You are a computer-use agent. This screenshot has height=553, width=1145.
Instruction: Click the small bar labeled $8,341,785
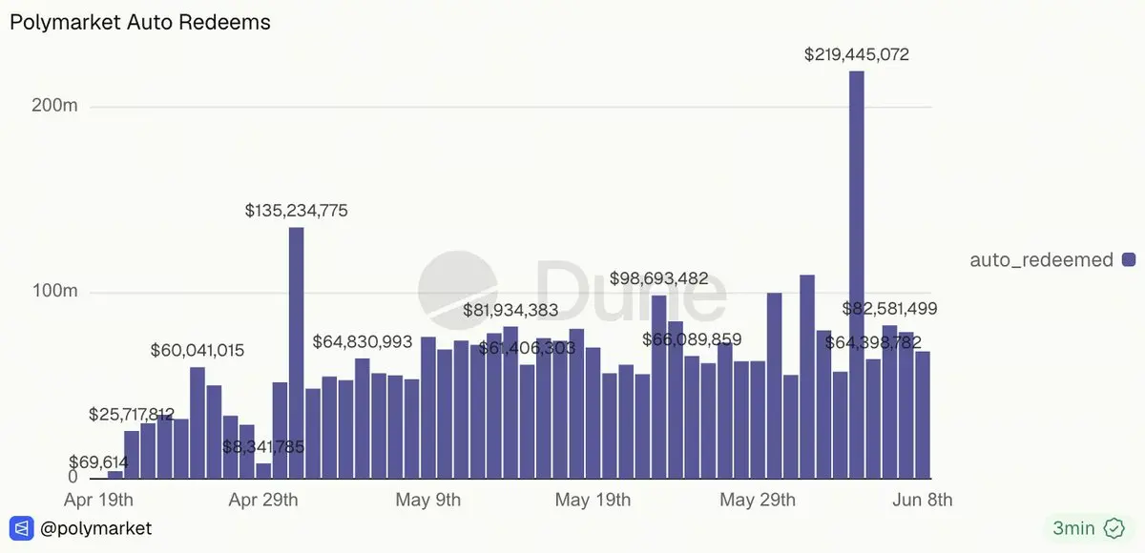tap(263, 470)
